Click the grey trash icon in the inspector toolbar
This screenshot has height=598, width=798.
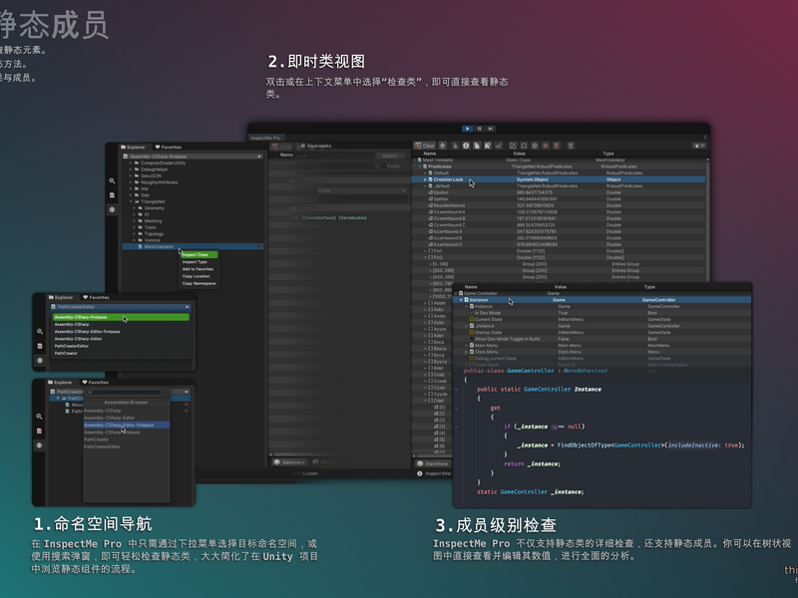(571, 146)
